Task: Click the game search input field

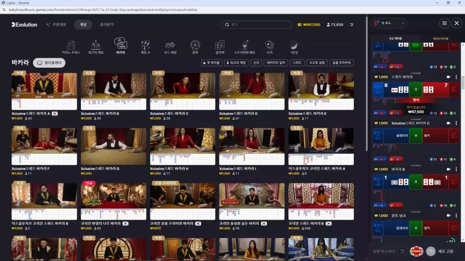Action: [257, 25]
